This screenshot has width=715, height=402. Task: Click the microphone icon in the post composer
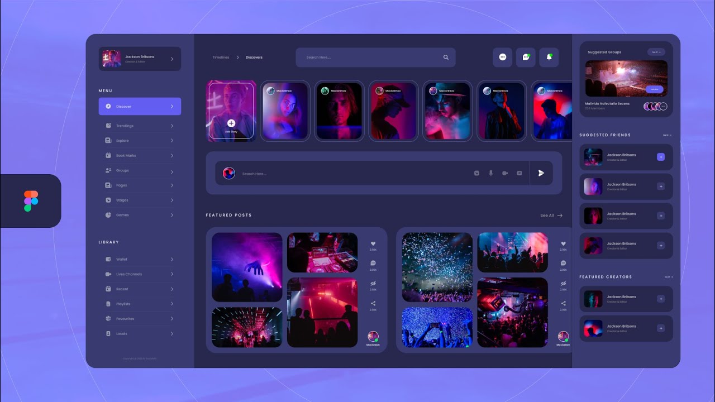(491, 173)
